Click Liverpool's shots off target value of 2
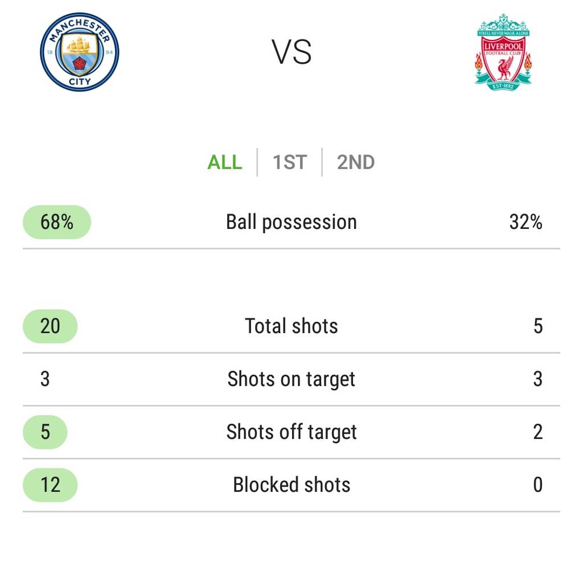 537,432
